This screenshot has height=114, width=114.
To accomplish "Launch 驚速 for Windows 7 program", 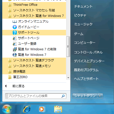I will point(34,55).
